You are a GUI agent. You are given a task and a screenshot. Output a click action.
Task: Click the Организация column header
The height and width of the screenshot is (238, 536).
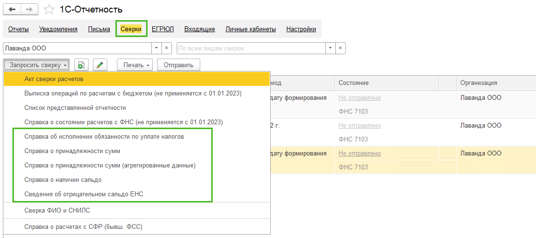coord(496,83)
